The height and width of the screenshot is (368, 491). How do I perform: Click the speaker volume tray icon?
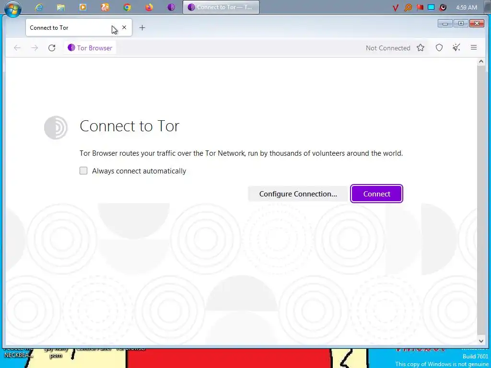coord(443,7)
